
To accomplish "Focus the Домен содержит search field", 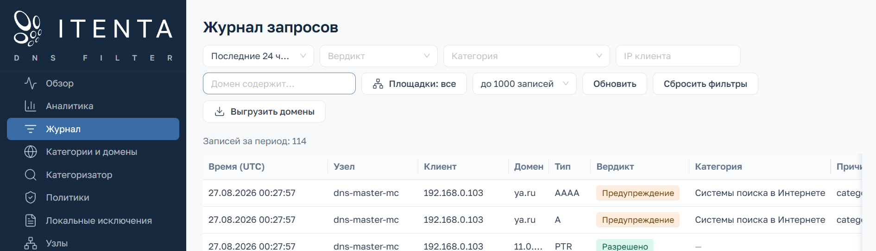I will tap(279, 84).
